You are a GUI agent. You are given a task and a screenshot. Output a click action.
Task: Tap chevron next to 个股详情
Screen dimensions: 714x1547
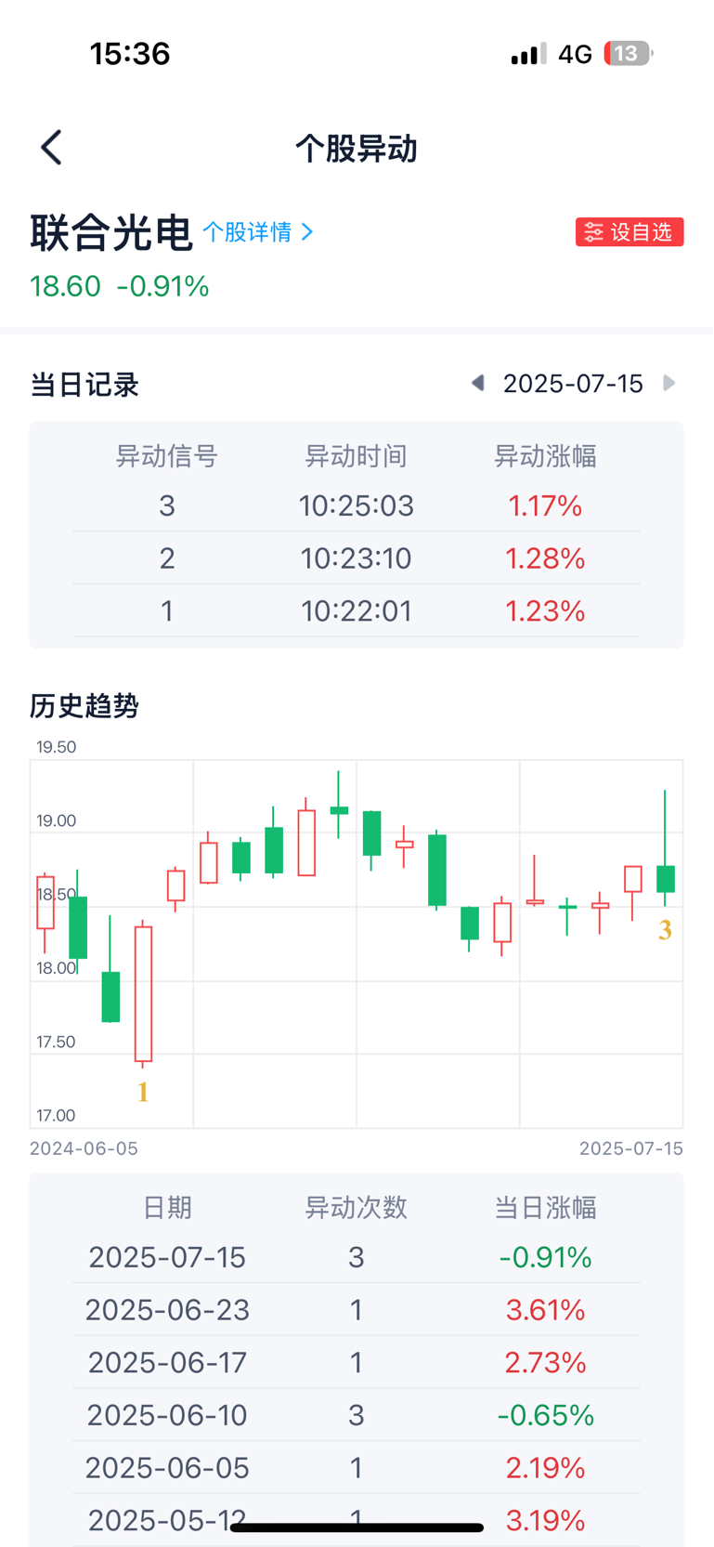click(308, 232)
